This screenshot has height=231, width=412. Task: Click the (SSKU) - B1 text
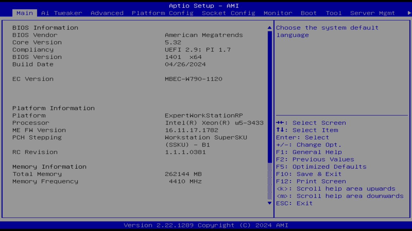pyautogui.click(x=188, y=145)
